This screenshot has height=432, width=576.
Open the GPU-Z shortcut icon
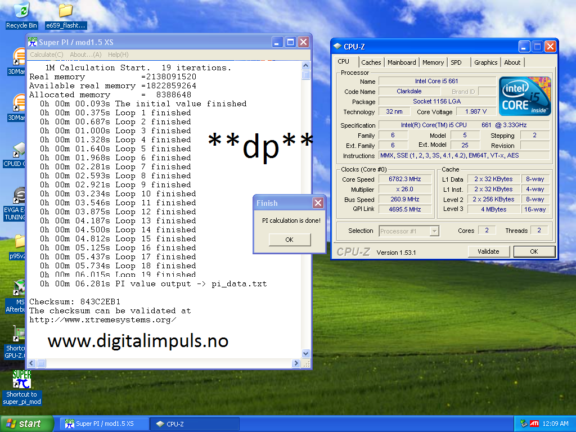[x=16, y=343]
